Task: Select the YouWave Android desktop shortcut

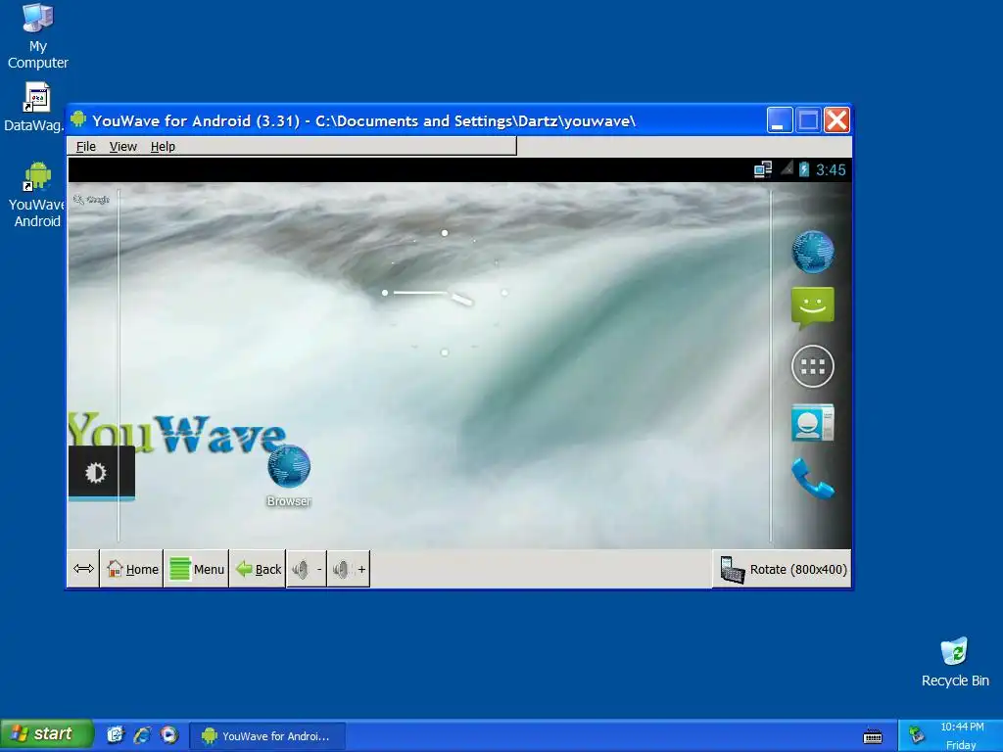Action: tap(36, 195)
